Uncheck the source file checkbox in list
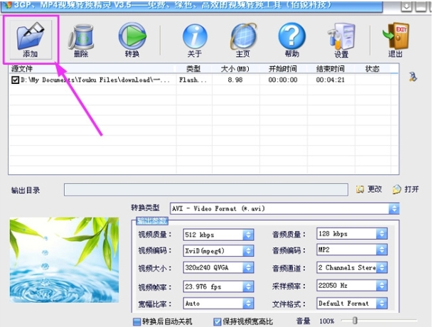 click(15, 80)
